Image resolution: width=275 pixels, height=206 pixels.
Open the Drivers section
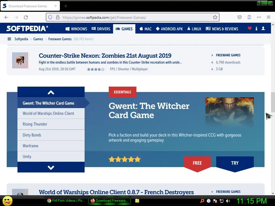[101, 29]
